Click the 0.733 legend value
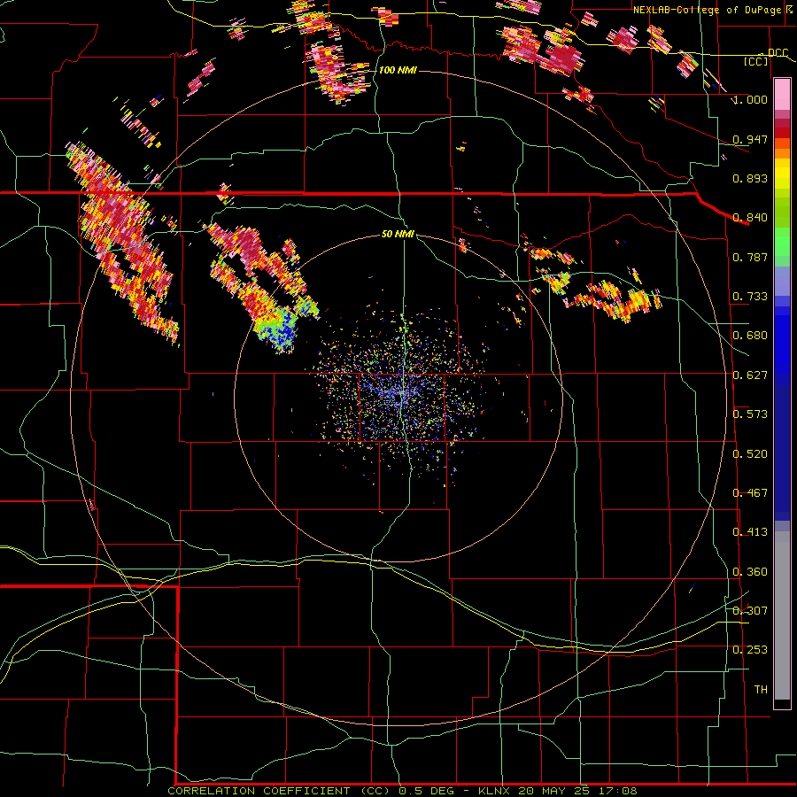797x797 pixels. [750, 296]
